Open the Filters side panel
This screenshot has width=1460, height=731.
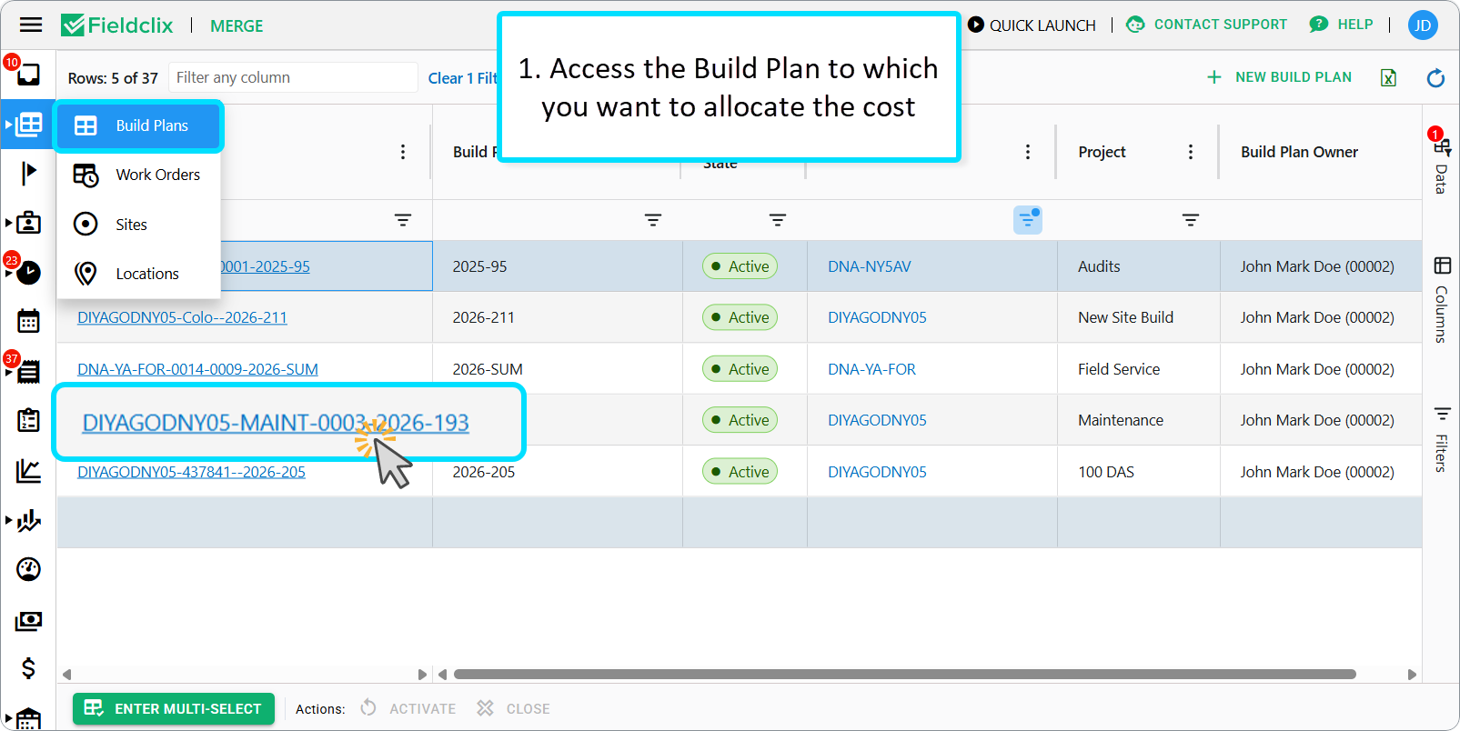[1442, 440]
